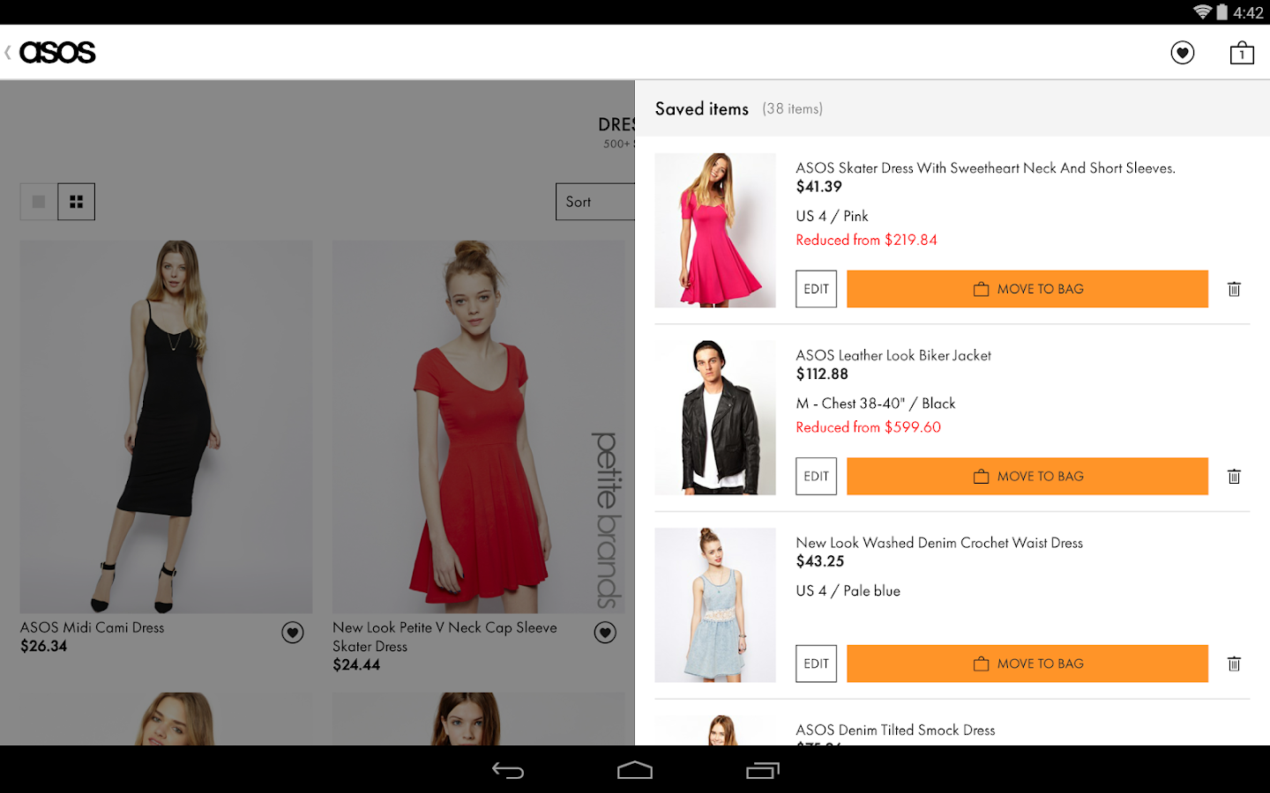This screenshot has width=1270, height=793.
Task: Remove Leather Look Biker Jacket from saved
Action: (1234, 477)
